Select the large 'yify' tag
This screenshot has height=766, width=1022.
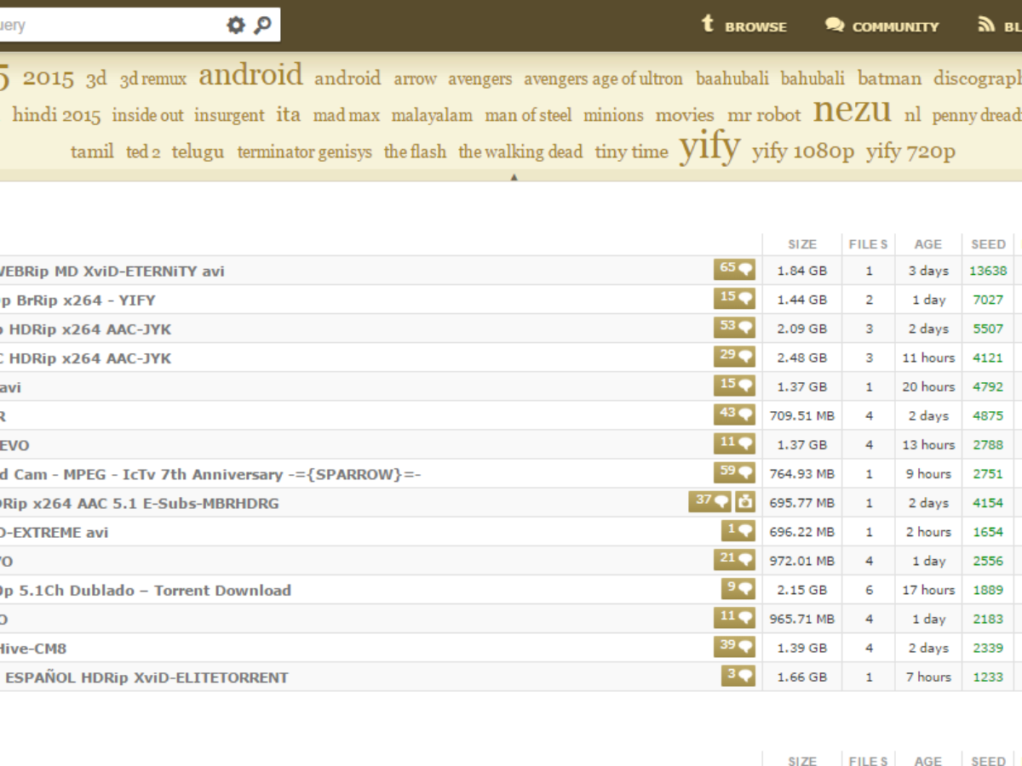(x=709, y=147)
